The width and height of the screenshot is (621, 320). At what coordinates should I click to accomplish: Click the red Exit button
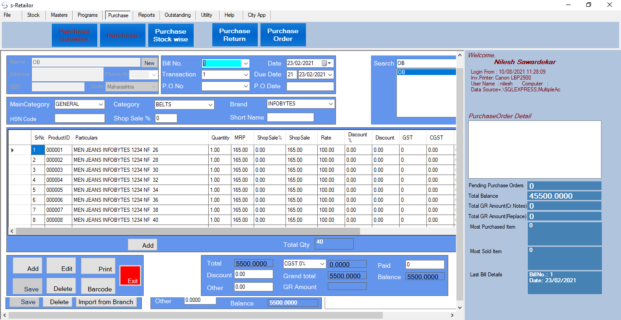click(130, 275)
